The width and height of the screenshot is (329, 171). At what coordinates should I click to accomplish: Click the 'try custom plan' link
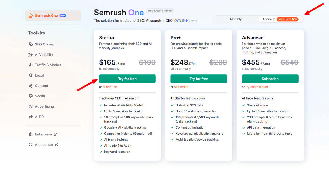(257, 87)
